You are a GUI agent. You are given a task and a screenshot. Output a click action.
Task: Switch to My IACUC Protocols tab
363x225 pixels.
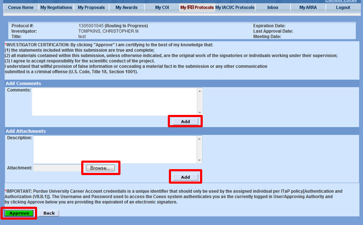pyautogui.click(x=235, y=8)
